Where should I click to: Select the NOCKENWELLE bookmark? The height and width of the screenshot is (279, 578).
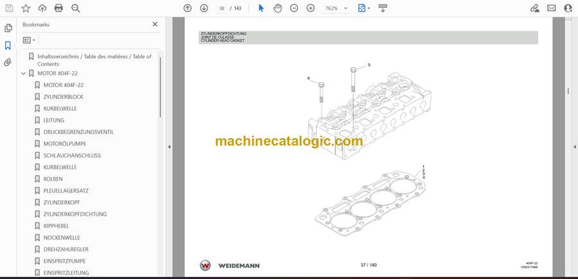[62, 237]
